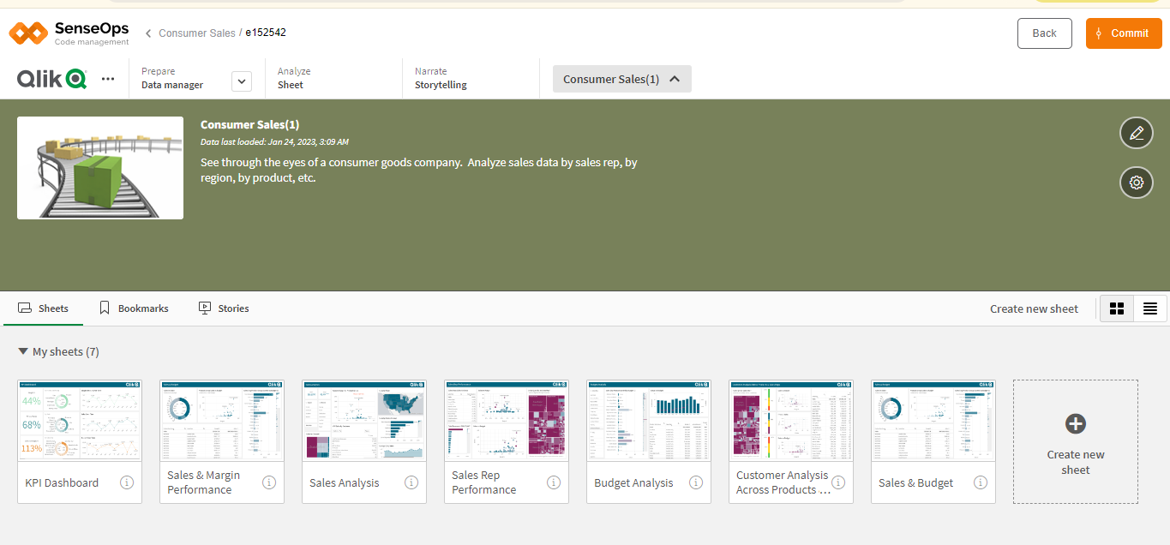Click the Qlik logo

click(x=51, y=78)
